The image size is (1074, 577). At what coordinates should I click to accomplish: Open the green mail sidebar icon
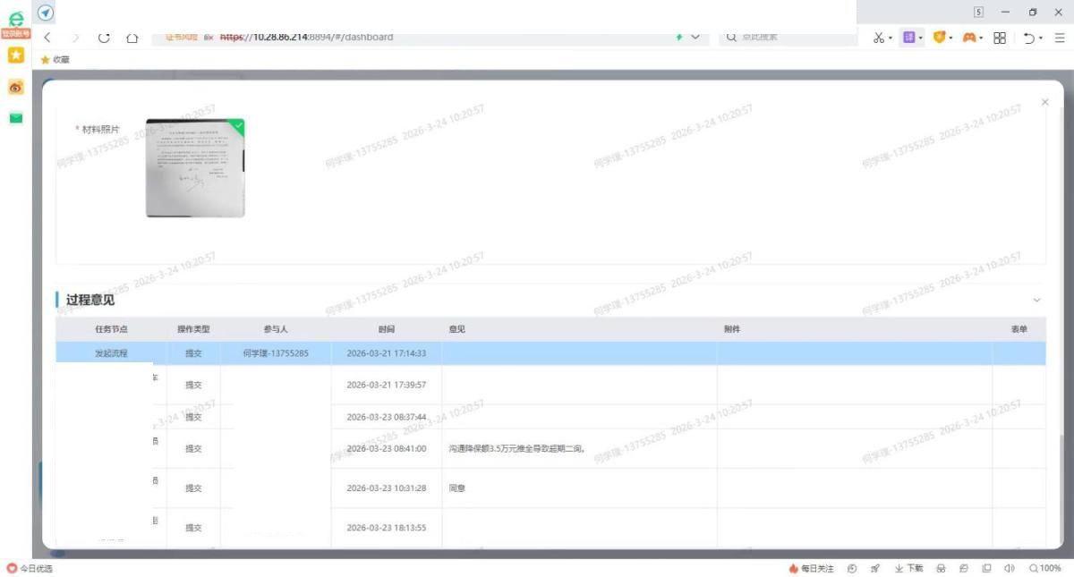[15, 118]
